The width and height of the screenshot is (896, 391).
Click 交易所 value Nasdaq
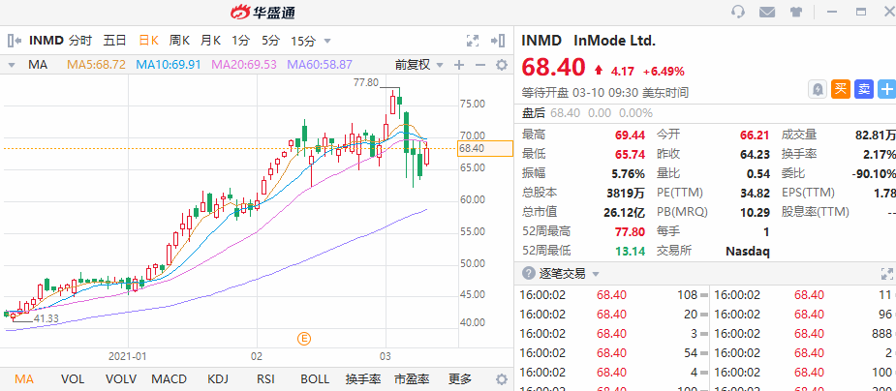coord(748,251)
